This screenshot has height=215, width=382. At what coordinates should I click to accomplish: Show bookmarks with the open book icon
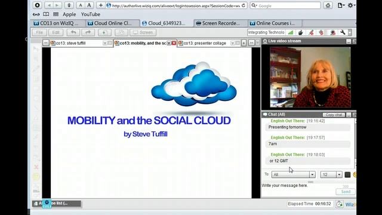(x=46, y=14)
